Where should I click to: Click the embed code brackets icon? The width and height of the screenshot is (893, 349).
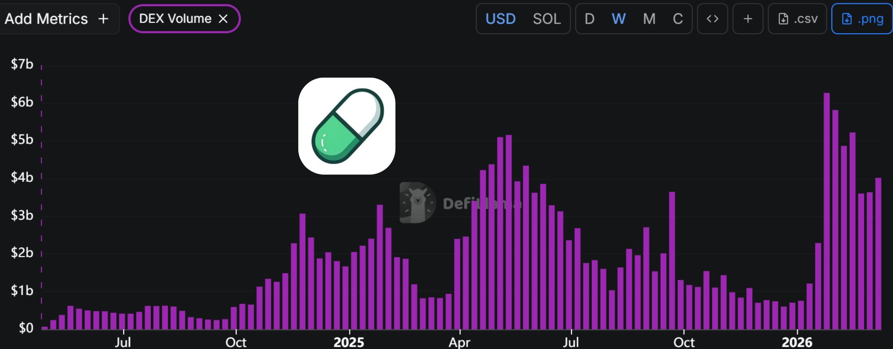[712, 19]
